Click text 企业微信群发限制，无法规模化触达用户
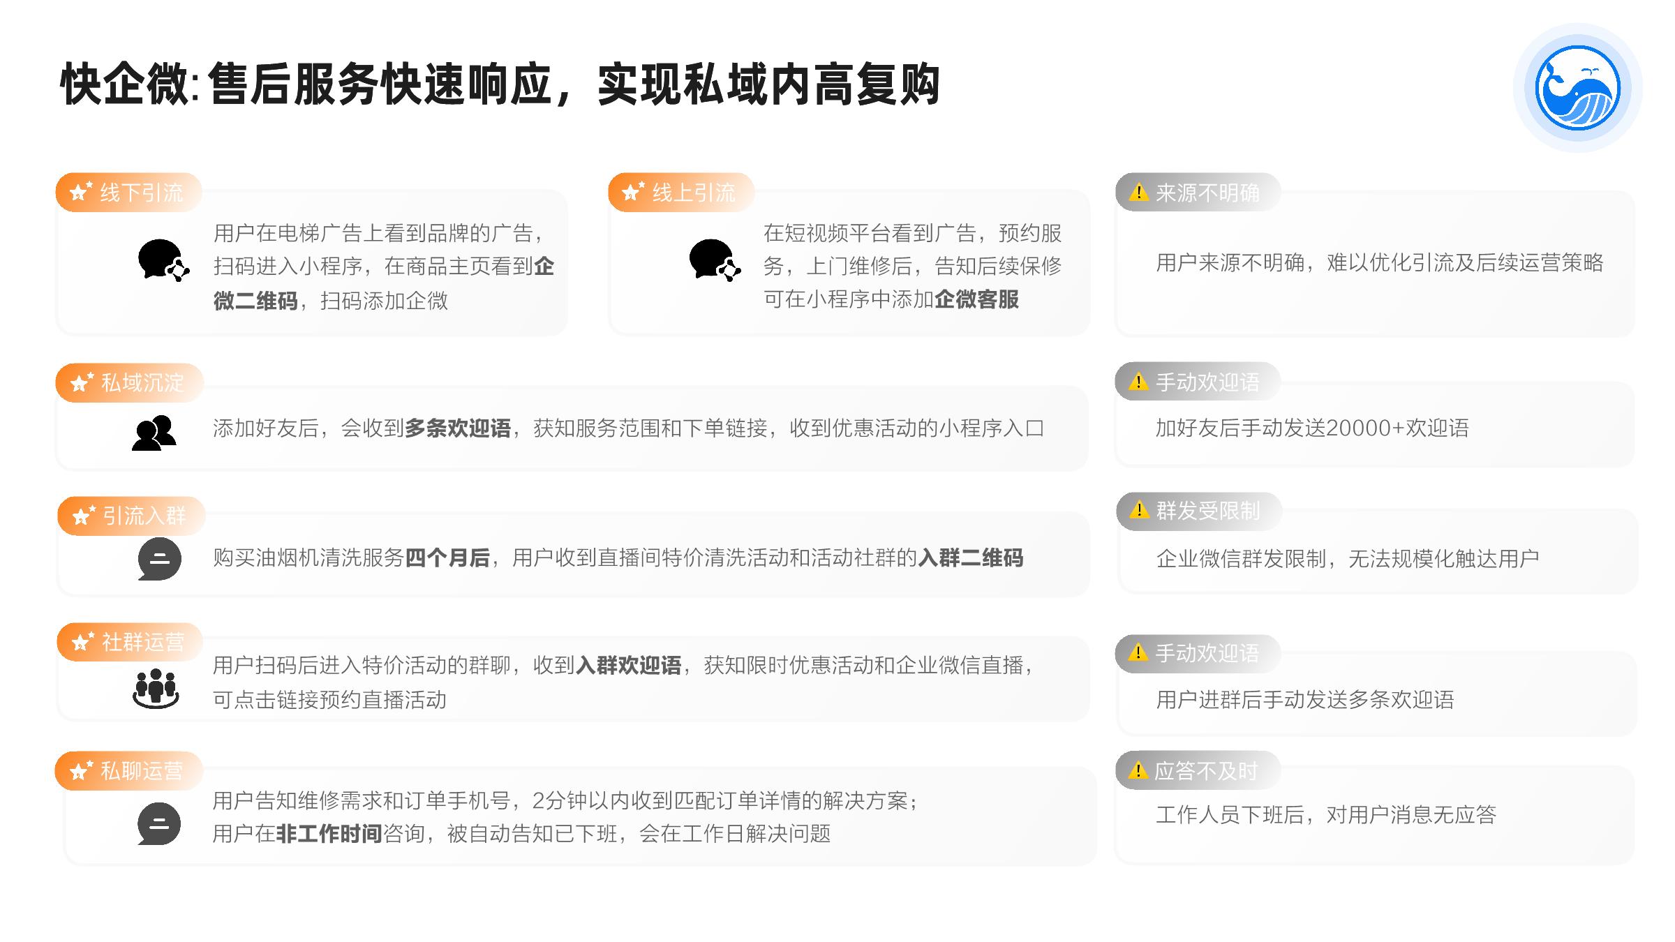This screenshot has width=1675, height=942. [x=1348, y=558]
